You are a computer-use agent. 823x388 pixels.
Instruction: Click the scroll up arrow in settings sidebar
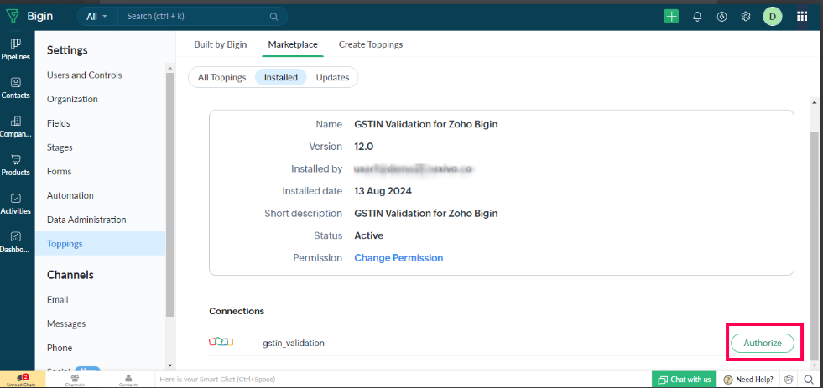[x=169, y=68]
